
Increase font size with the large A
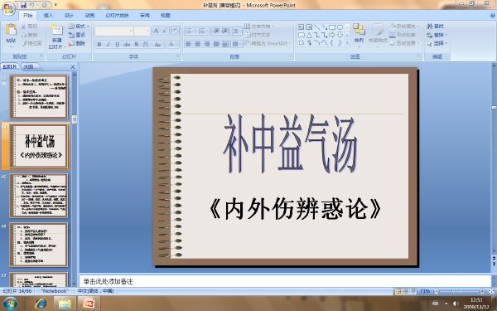[x=156, y=31]
